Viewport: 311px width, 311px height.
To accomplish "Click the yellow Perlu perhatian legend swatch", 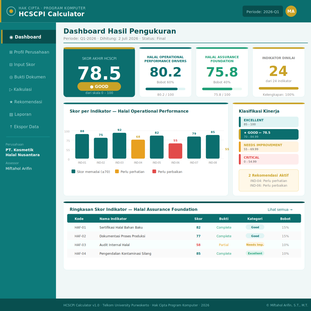I will (117, 171).
